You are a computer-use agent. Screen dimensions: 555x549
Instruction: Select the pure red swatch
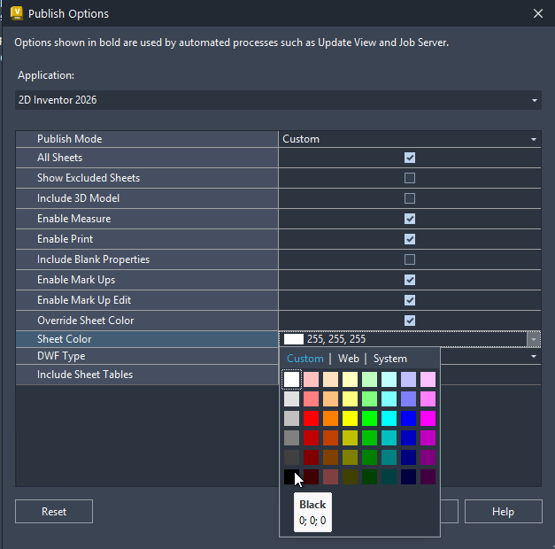311,418
